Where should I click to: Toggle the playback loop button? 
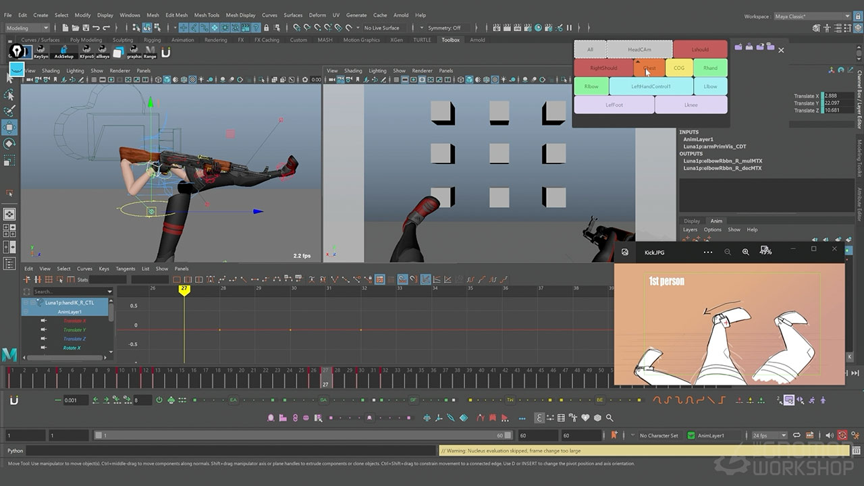797,435
